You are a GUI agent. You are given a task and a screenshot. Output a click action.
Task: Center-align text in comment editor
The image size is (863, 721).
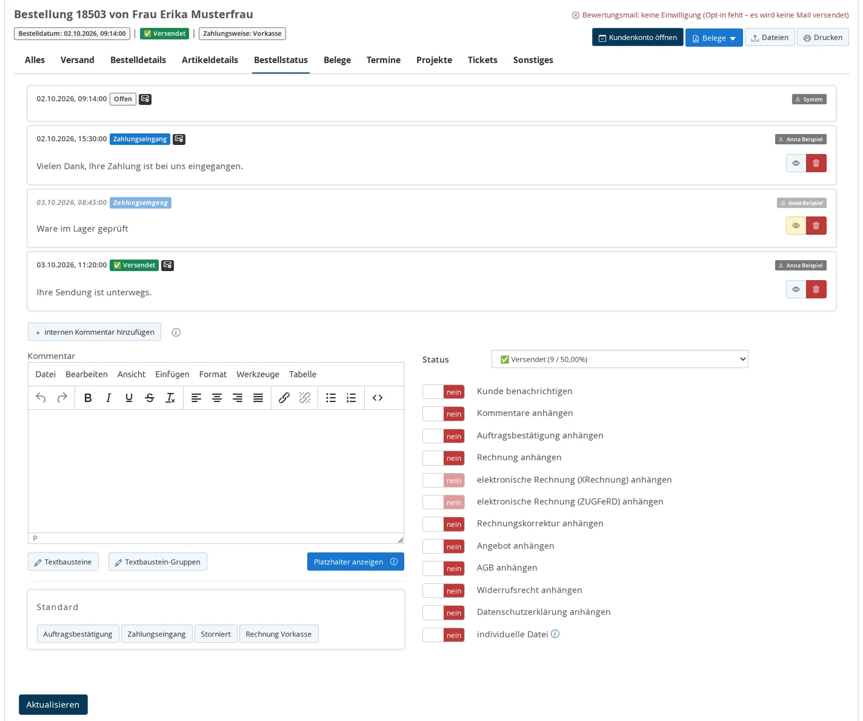[216, 398]
